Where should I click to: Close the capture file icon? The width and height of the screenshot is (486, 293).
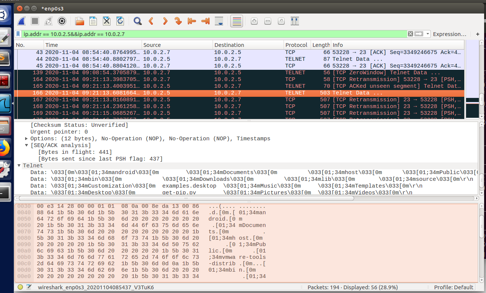coord(107,21)
